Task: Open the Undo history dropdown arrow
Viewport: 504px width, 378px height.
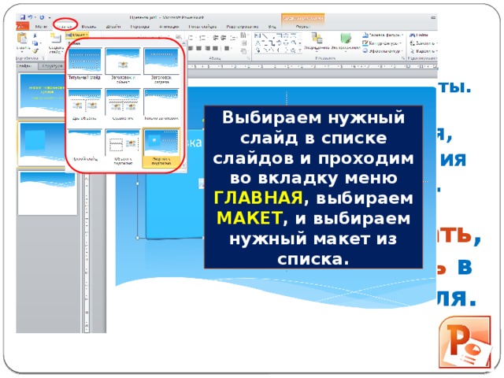Action: [35, 17]
